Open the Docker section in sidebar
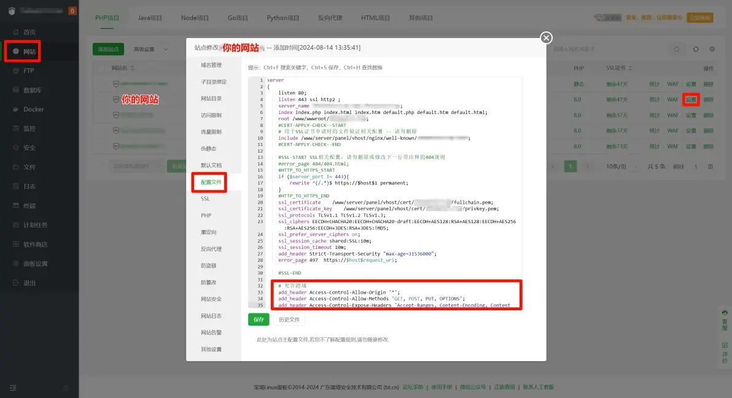The height and width of the screenshot is (398, 732). pyautogui.click(x=33, y=109)
